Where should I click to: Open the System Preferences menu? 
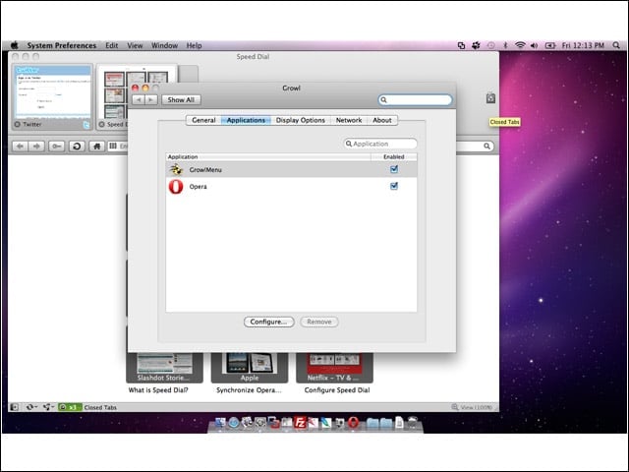coord(61,45)
